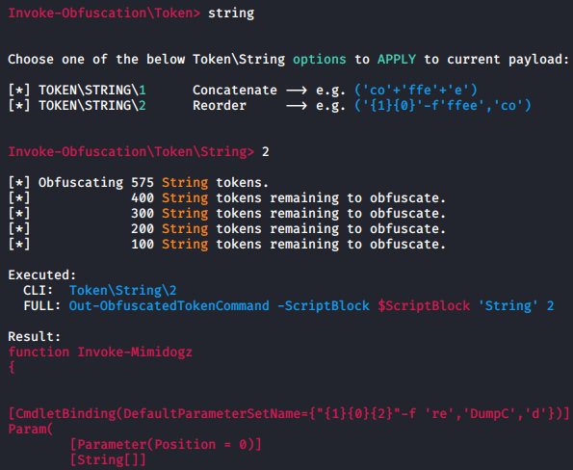
Task: Click the 'string' command typed at prompt
Action: tap(231, 13)
